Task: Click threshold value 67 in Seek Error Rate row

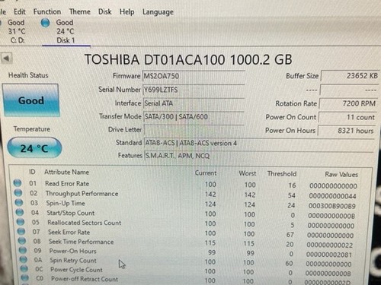Action: click(x=290, y=235)
